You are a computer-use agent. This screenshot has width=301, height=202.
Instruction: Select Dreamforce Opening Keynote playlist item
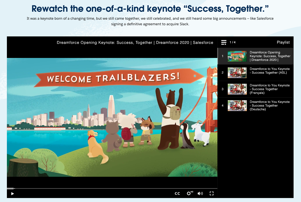point(256,56)
